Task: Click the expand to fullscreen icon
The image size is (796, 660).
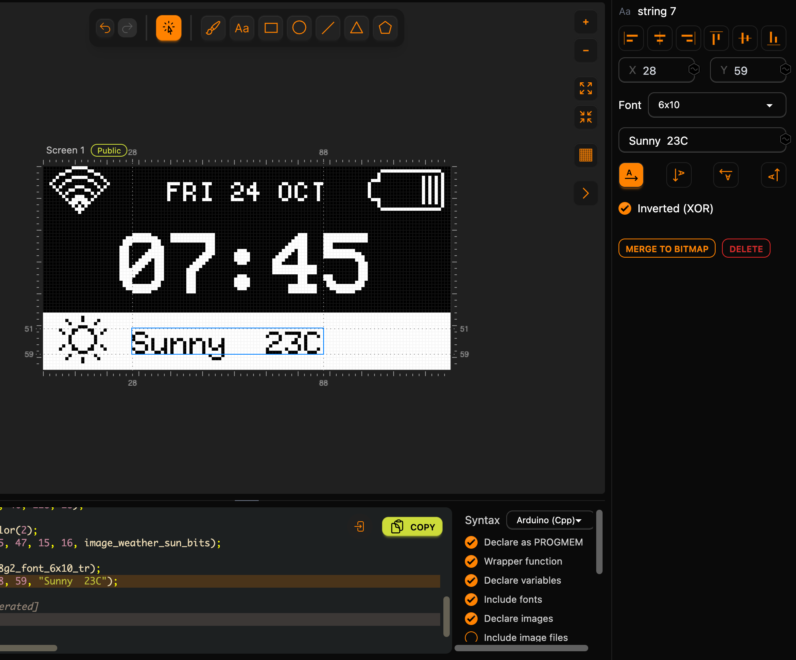Action: coord(586,88)
